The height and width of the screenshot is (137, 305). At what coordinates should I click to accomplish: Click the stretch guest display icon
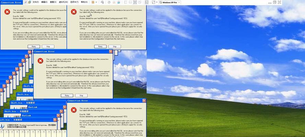tap(153, 2)
